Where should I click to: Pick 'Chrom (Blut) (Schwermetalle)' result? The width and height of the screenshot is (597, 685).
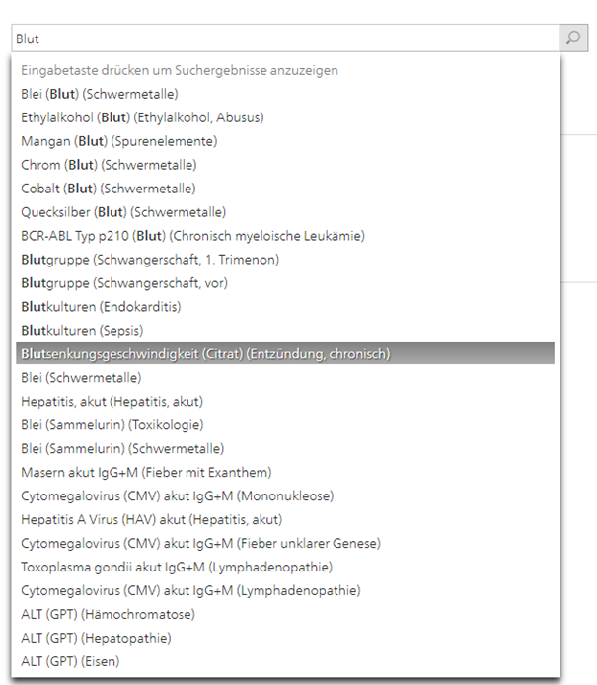pos(109,165)
